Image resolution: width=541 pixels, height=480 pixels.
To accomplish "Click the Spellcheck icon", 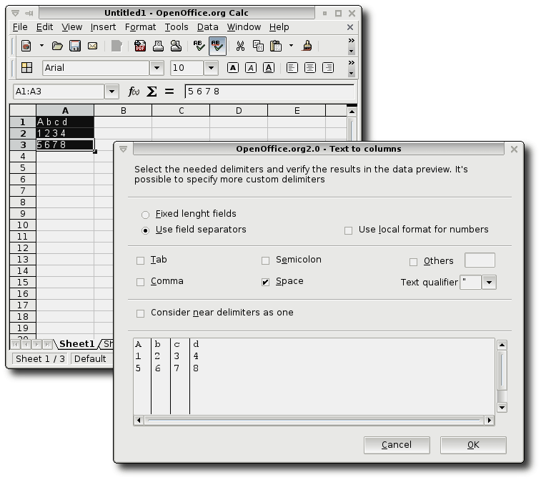I will coord(199,46).
